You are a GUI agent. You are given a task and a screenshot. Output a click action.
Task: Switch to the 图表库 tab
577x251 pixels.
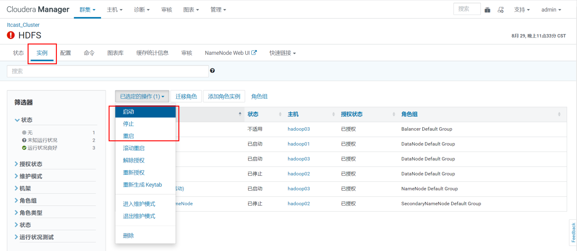[x=115, y=53]
